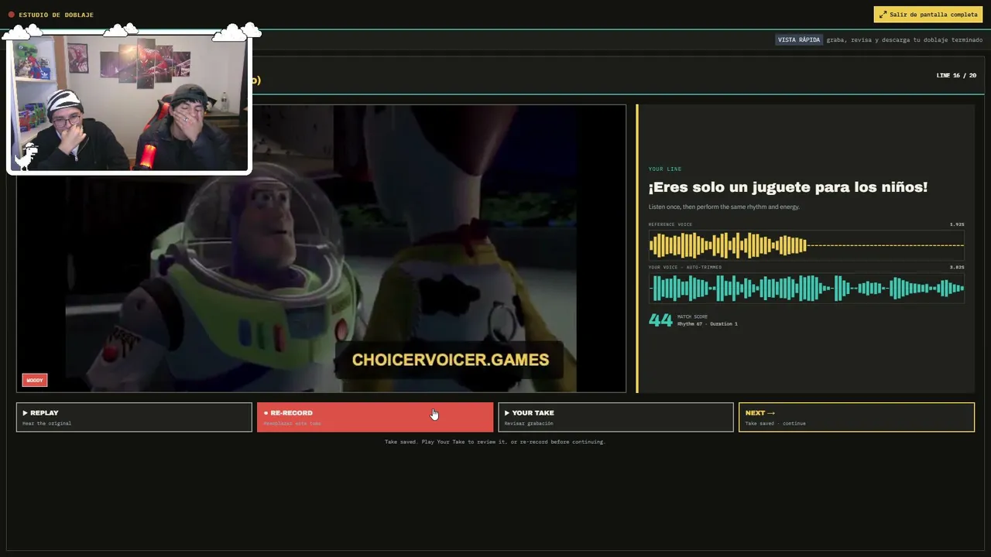Click the 'Line 16 / 20' counter
This screenshot has height=557, width=991.
click(956, 76)
